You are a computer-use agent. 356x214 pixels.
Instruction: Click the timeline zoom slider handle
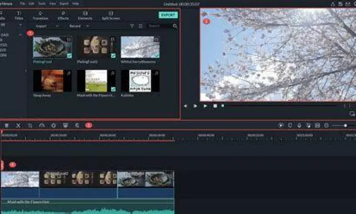tap(346, 126)
